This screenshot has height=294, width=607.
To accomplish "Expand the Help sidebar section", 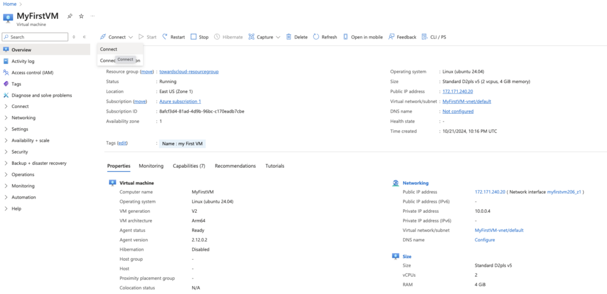I will pos(6,209).
